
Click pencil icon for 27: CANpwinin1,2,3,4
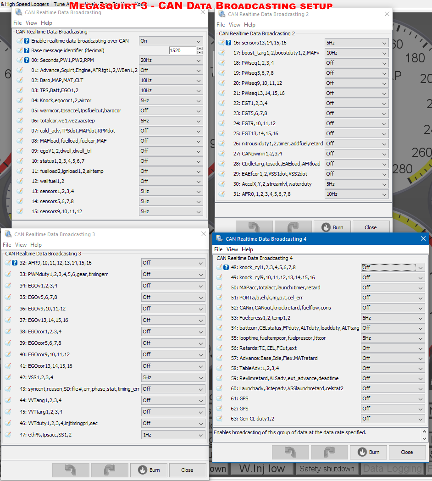(x=222, y=154)
